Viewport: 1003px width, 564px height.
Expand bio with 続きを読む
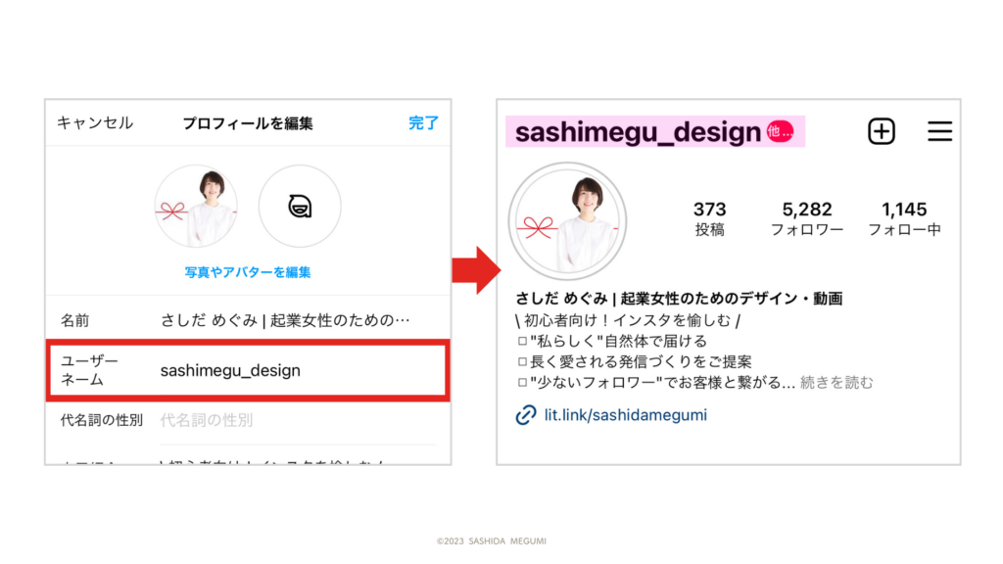(x=836, y=383)
